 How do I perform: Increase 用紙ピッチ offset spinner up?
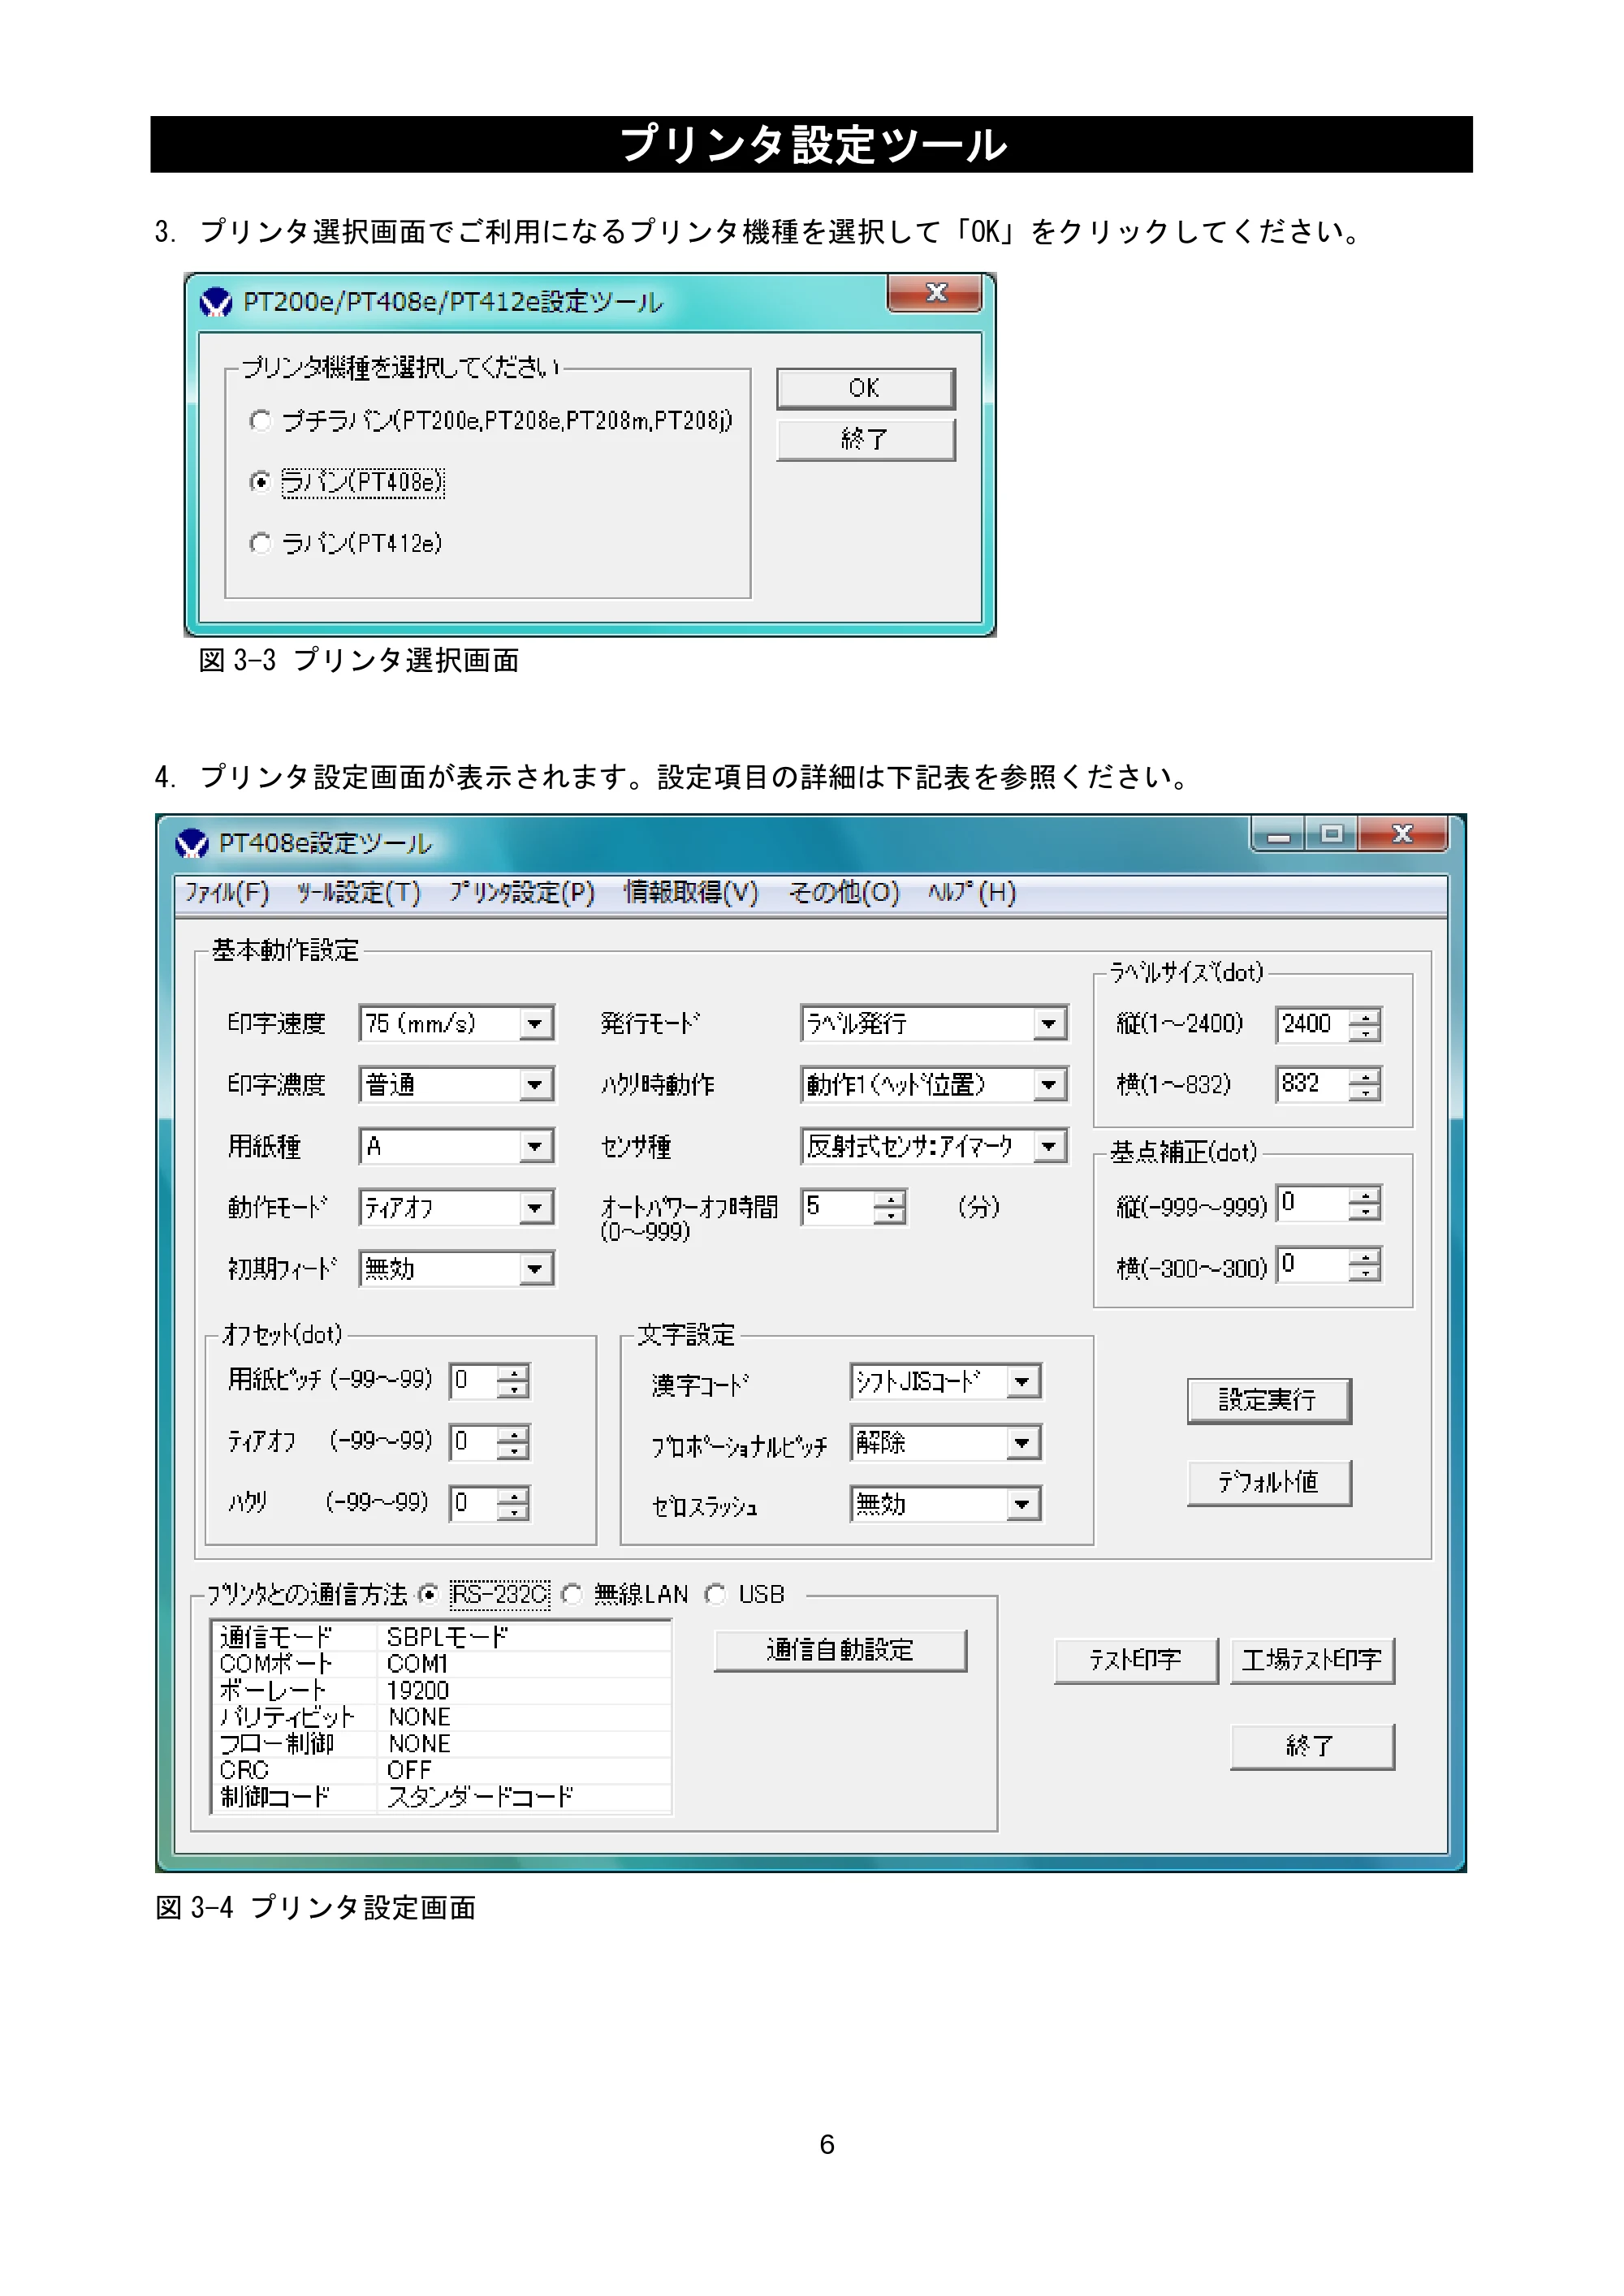point(513,1373)
